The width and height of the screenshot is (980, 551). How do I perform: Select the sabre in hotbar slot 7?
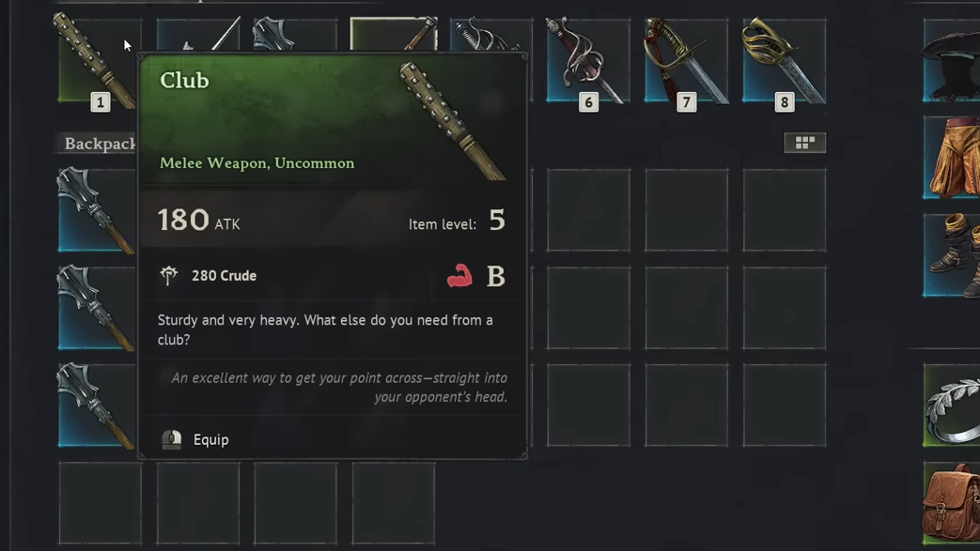[686, 60]
